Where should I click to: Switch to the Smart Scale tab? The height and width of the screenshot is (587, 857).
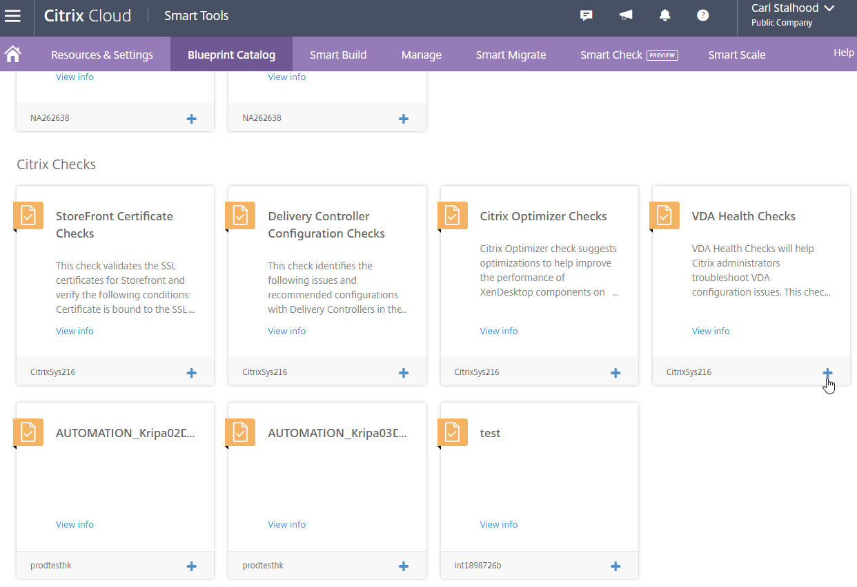pos(737,55)
